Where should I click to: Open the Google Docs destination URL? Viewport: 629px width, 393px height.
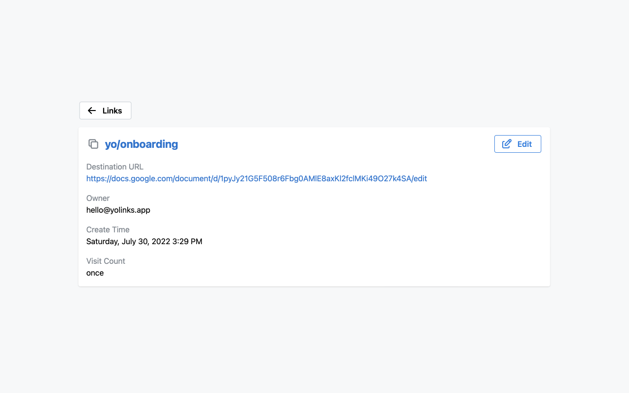pyautogui.click(x=257, y=178)
